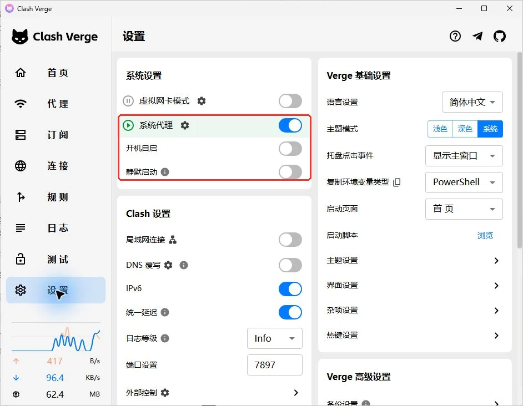523x406 pixels.
Task: Open the GitHub repository icon
Action: click(499, 36)
